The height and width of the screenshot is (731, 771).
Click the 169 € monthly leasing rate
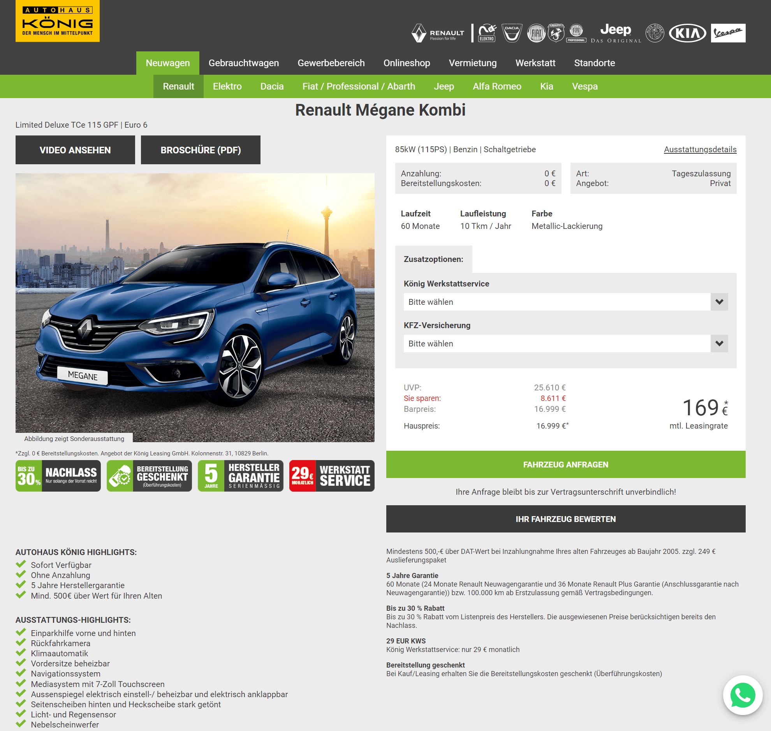[x=705, y=408]
